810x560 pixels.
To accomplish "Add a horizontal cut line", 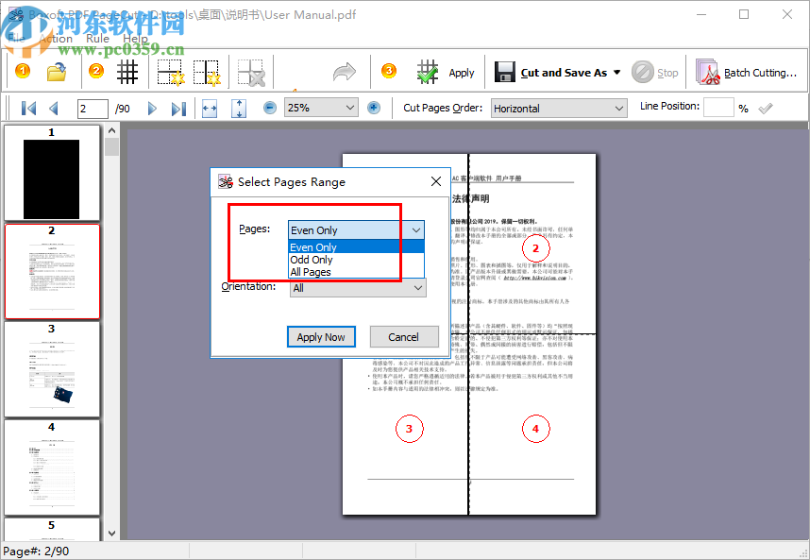I will [x=168, y=71].
